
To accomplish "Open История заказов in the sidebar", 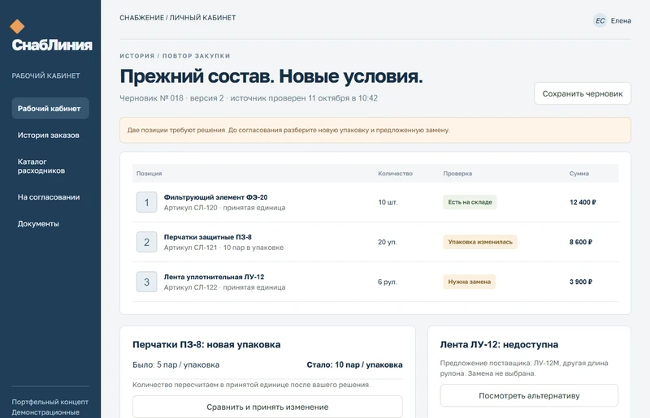I will pos(50,135).
